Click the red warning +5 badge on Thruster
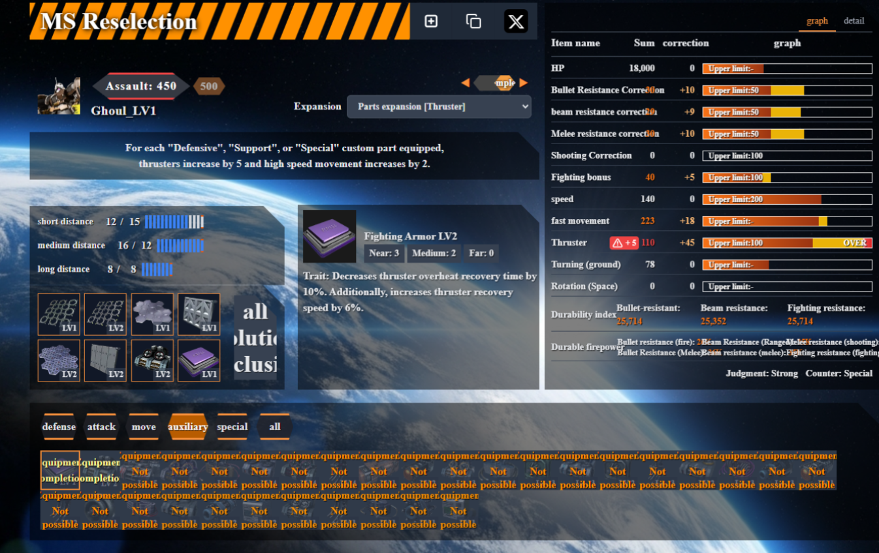 coord(624,243)
